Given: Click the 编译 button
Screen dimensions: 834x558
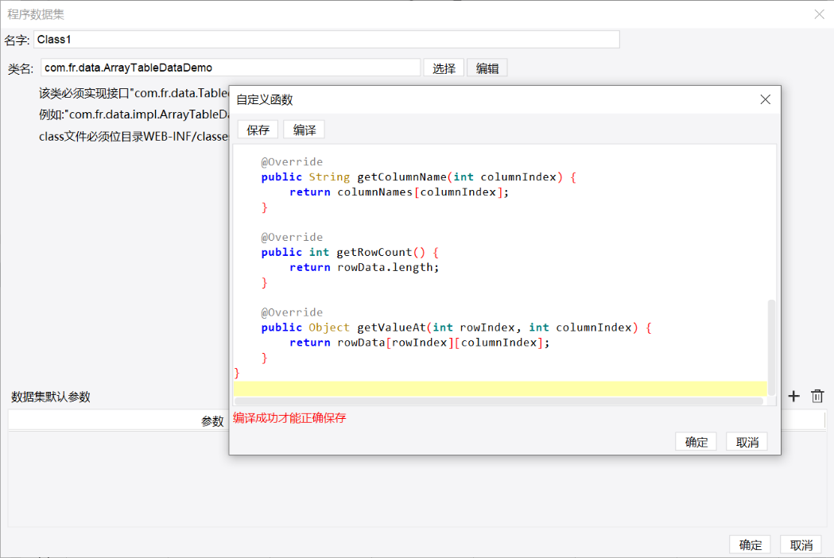Looking at the screenshot, I should [305, 130].
